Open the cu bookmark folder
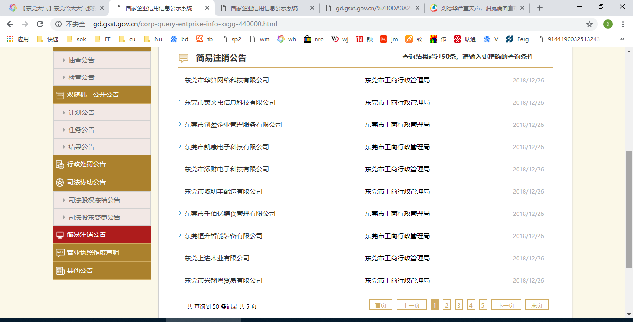This screenshot has width=633, height=322. (x=127, y=39)
